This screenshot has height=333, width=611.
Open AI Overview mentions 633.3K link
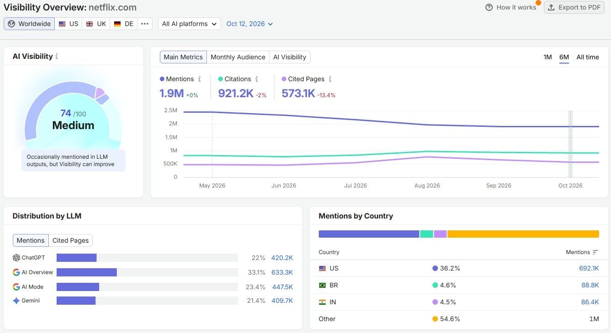point(282,272)
